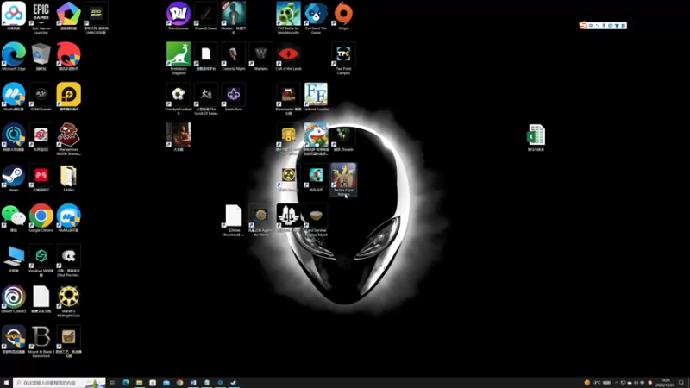The height and width of the screenshot is (388, 690).
Task: Open the PVZ Battle for Neighborville shortcut
Action: coord(288,17)
